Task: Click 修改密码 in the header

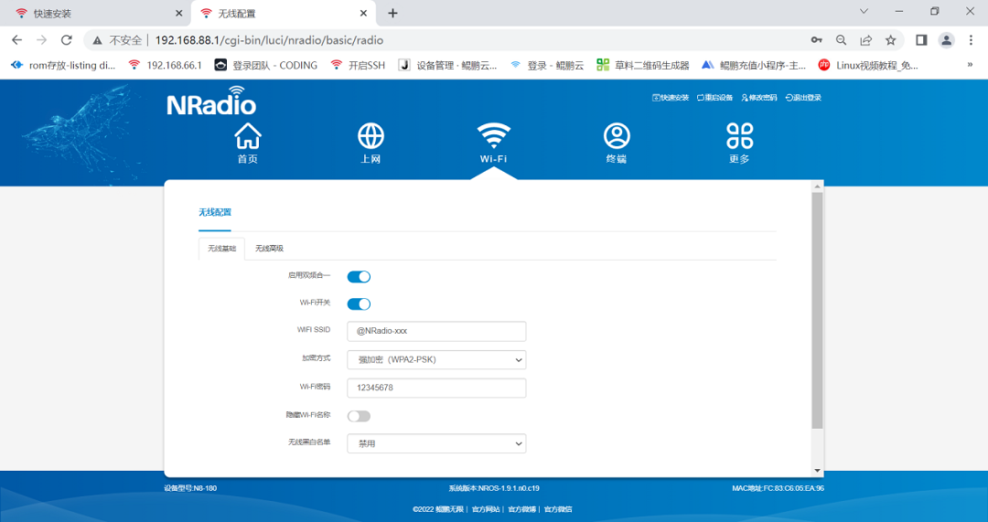Action: coord(759,98)
